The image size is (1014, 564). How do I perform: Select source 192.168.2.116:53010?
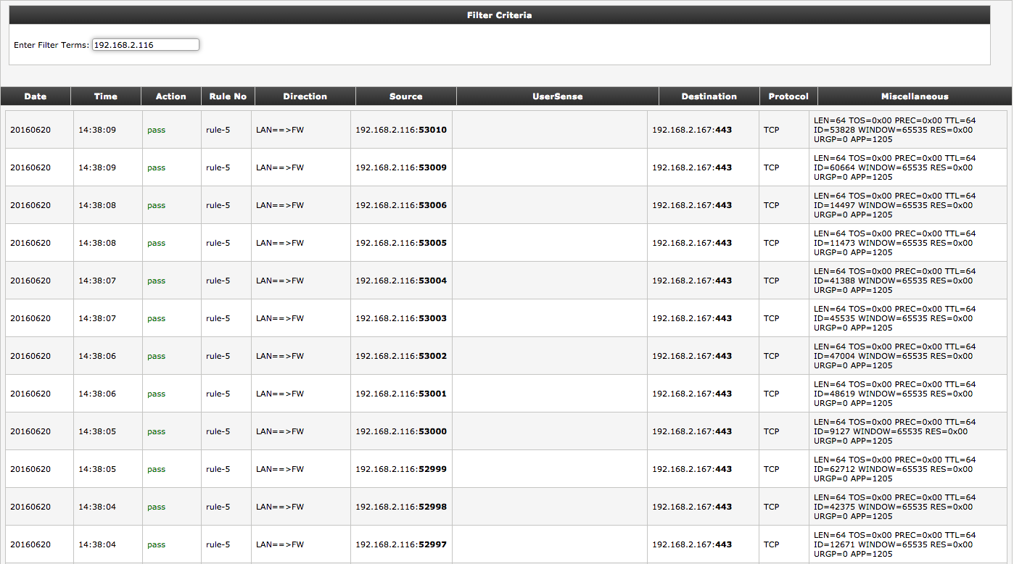(401, 130)
